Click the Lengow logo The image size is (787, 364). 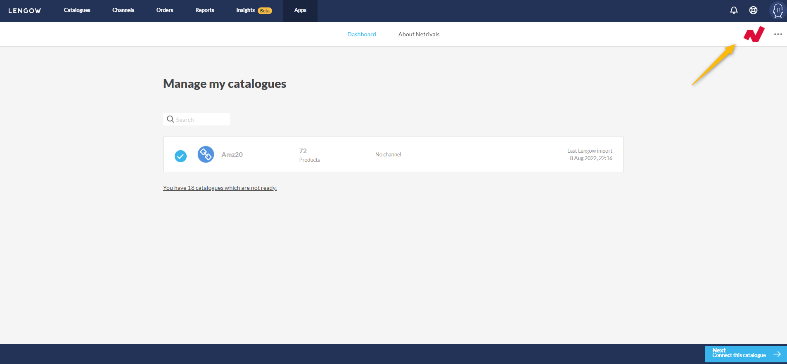click(25, 11)
